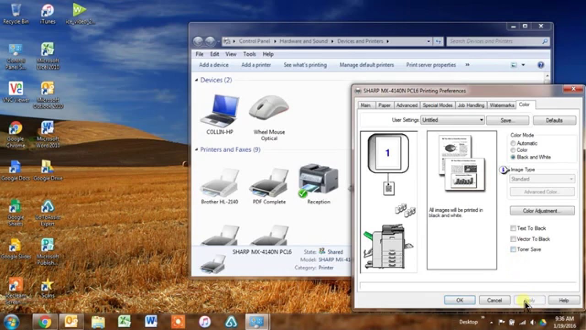The image size is (586, 330).
Task: Select Black and White color mode
Action: click(513, 157)
